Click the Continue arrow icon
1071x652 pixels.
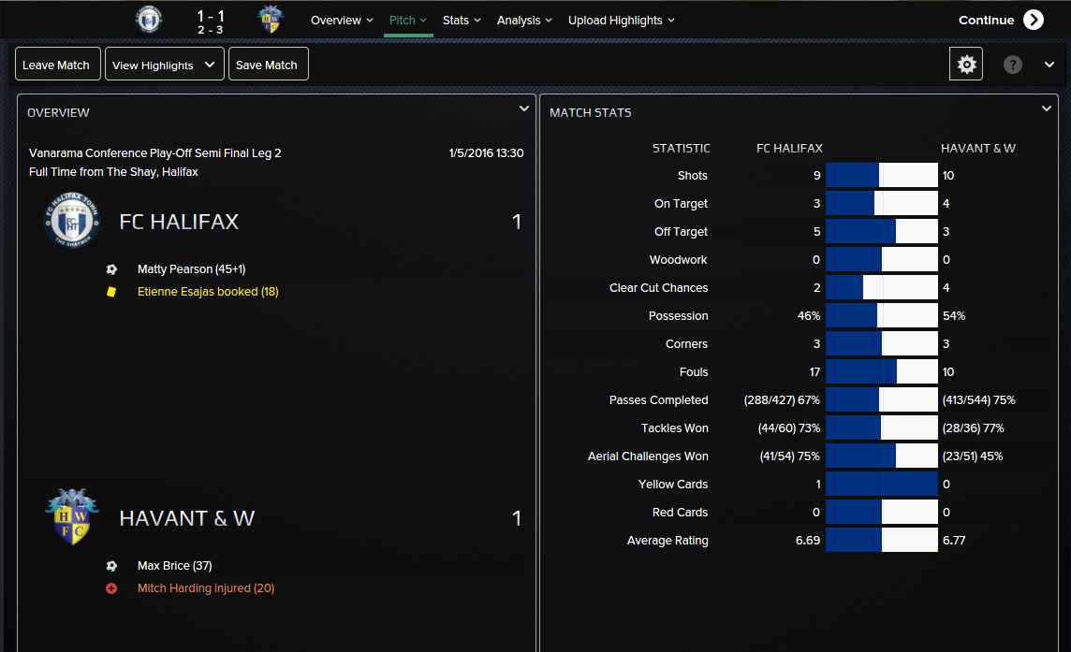[1034, 20]
